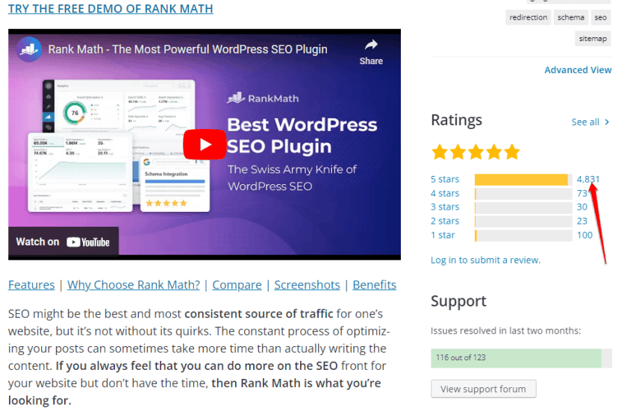The height and width of the screenshot is (411, 627).
Task: Click the RankMath logo in video thumbnail
Action: pyautogui.click(x=263, y=98)
